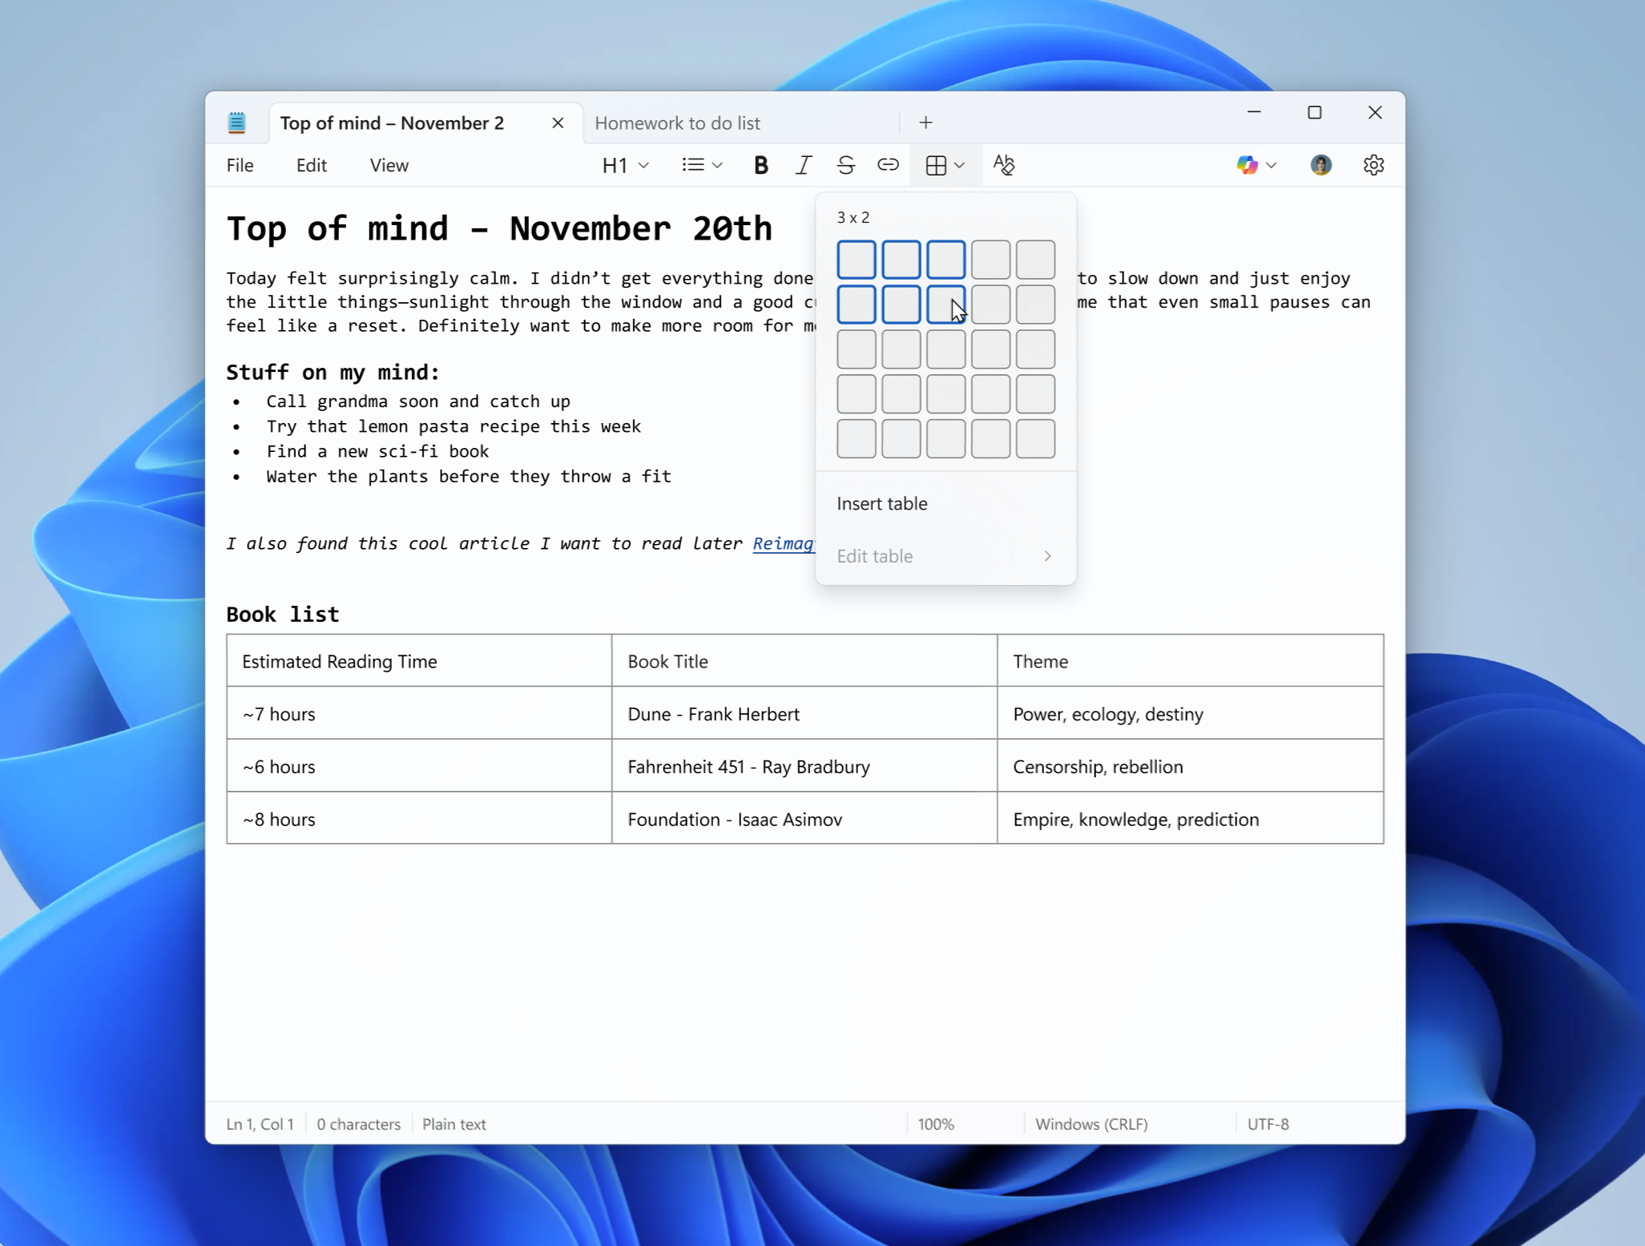Screen dimensions: 1645x1246
Task: Click the account profile icon
Action: pyautogui.click(x=1320, y=165)
